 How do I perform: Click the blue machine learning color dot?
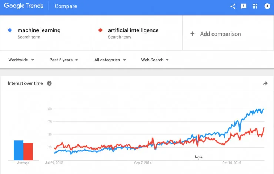point(10,30)
